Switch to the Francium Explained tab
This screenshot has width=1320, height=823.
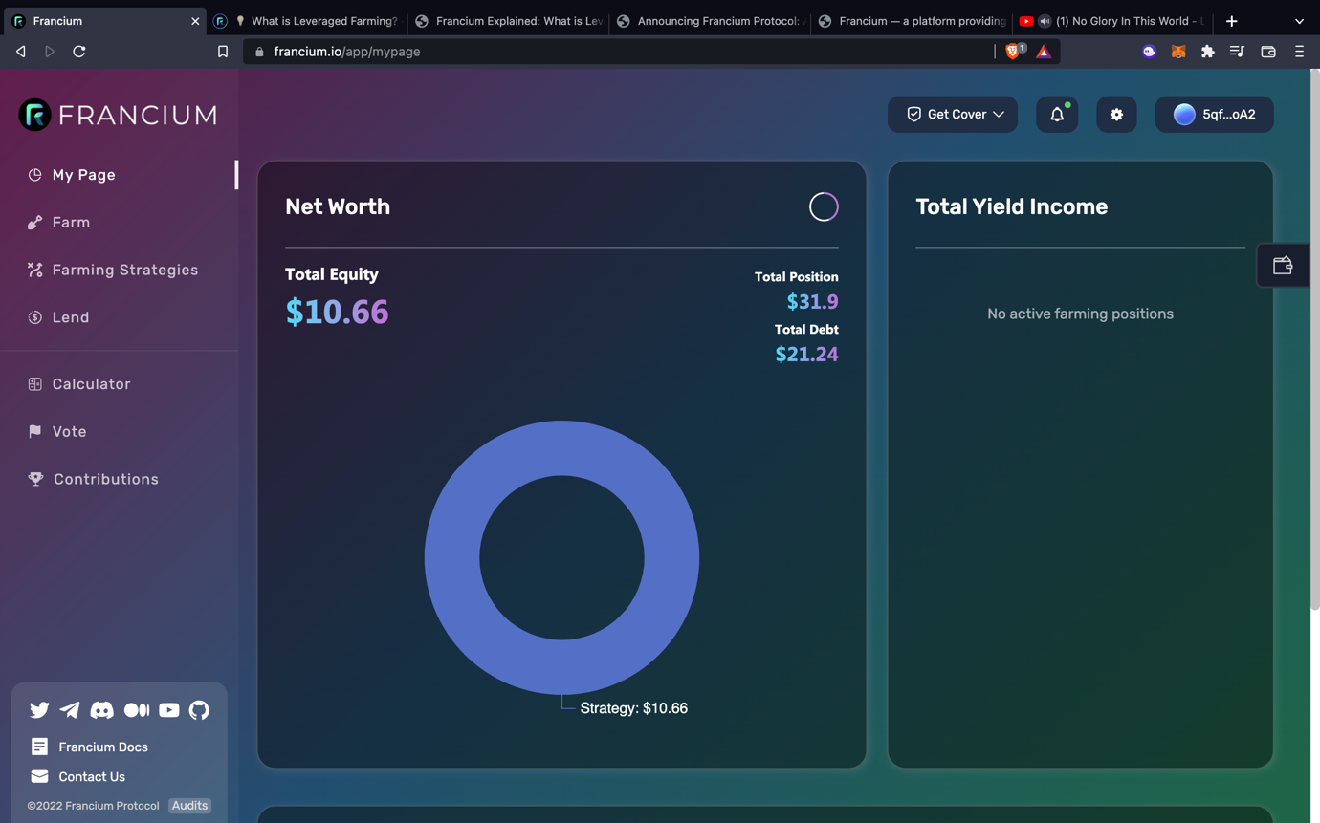(x=508, y=21)
